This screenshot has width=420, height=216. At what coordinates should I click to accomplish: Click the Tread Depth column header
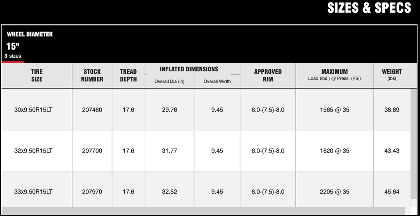coord(128,75)
